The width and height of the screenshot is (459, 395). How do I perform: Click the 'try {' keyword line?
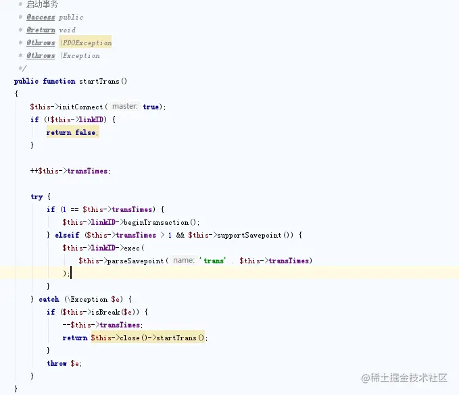tap(41, 196)
